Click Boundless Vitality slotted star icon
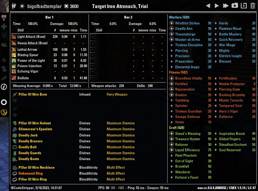258x191 pixels. coord(172,78)
